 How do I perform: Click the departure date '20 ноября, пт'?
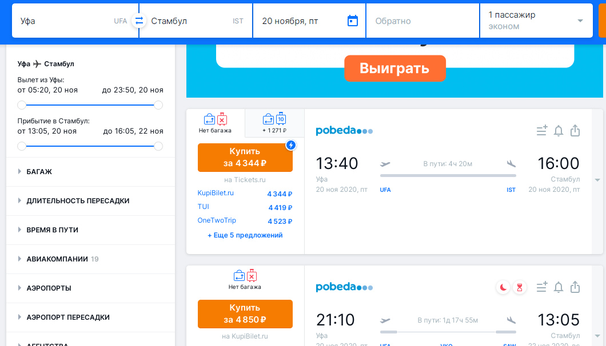point(309,21)
